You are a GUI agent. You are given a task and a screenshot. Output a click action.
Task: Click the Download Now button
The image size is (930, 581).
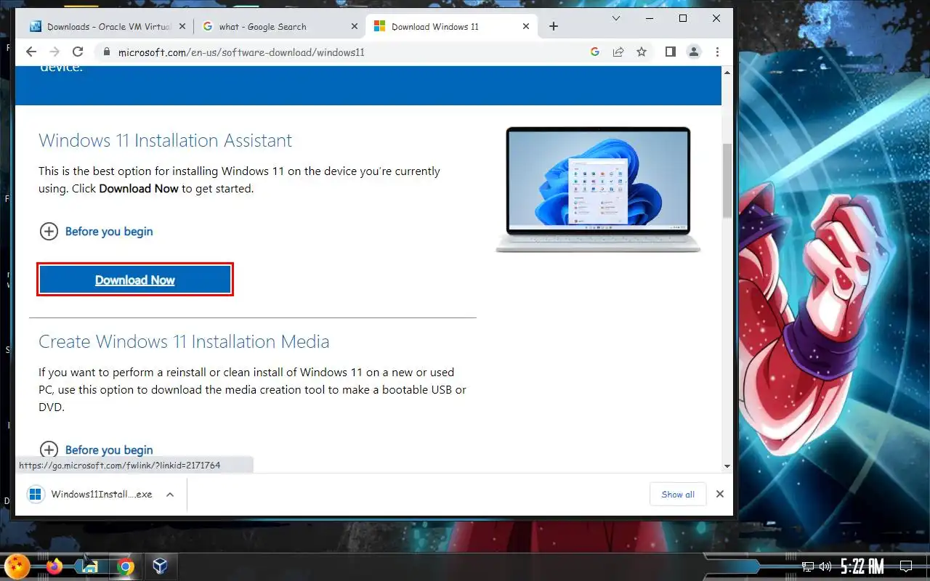point(135,280)
